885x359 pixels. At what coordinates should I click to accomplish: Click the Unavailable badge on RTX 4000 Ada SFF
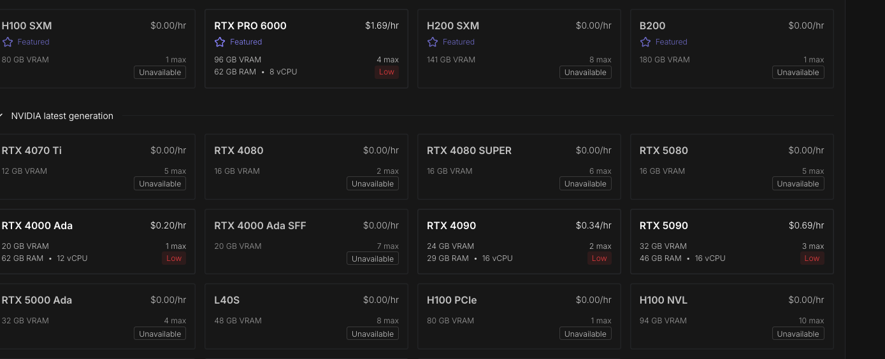(x=373, y=259)
